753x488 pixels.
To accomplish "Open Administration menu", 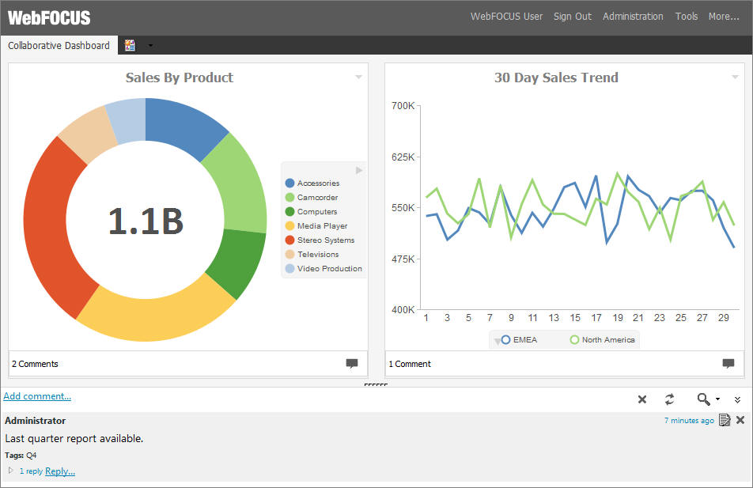I will tap(633, 17).
